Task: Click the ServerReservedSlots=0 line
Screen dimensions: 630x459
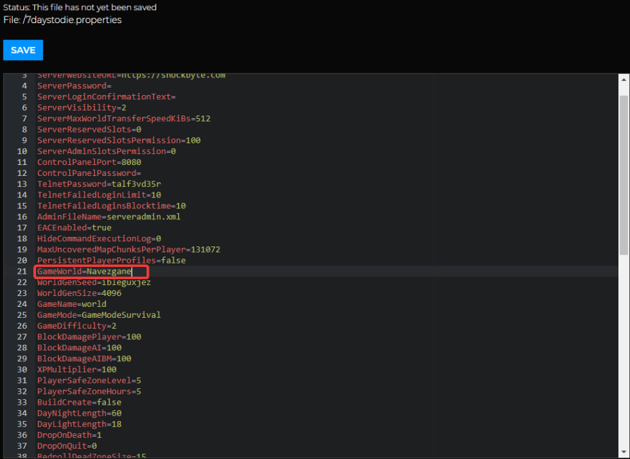Action: (x=89, y=129)
